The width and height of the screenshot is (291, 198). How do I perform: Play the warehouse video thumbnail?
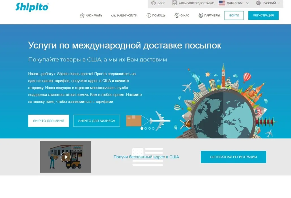(65, 156)
